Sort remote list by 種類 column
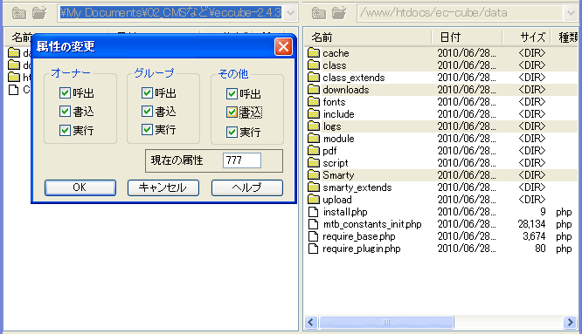The height and width of the screenshot is (334, 582). tap(565, 37)
